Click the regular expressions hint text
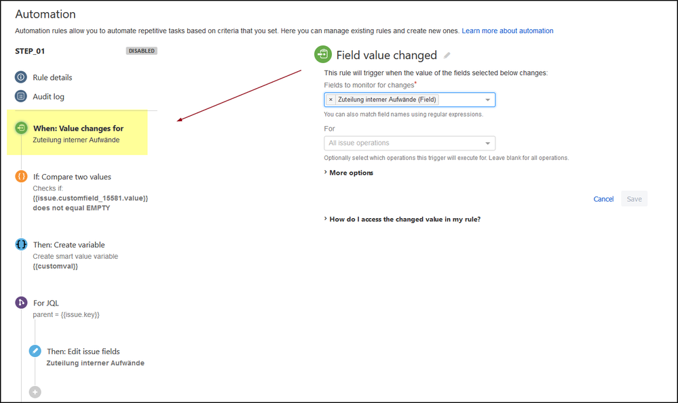The height and width of the screenshot is (403, 678). pos(403,114)
